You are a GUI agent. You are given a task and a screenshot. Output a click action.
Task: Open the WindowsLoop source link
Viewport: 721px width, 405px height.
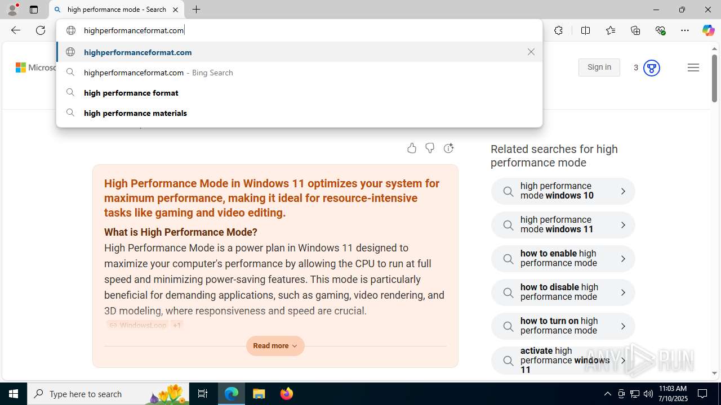(137, 325)
